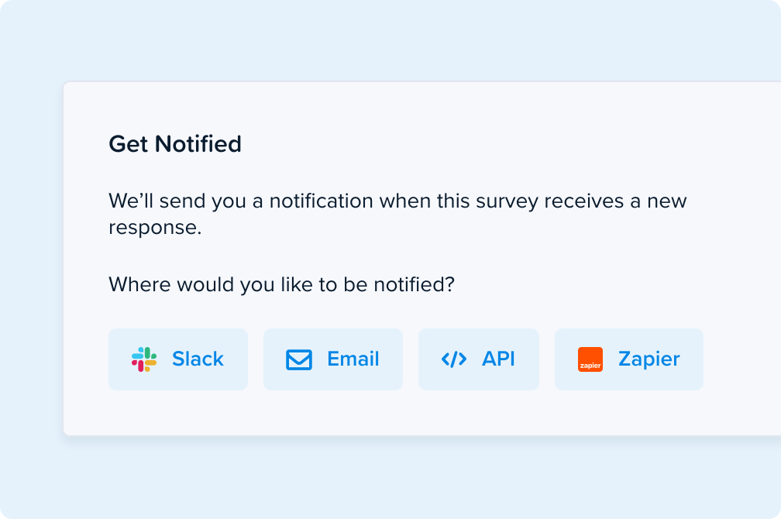Click the blue envelope Email icon

[x=299, y=359]
